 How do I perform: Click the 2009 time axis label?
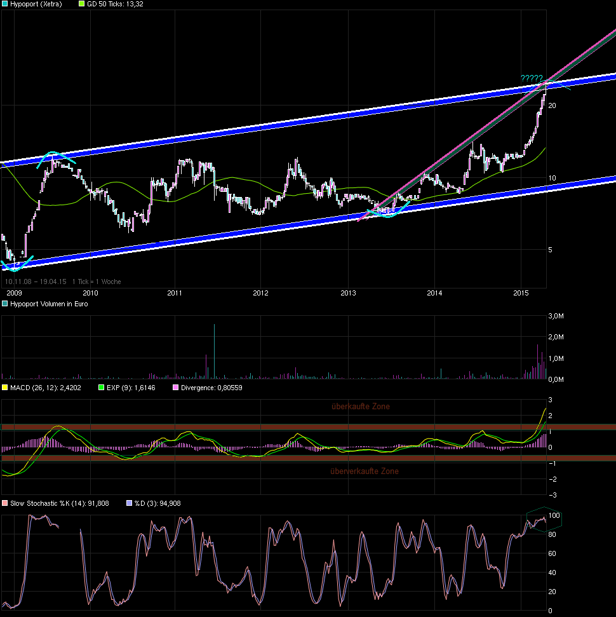[14, 293]
